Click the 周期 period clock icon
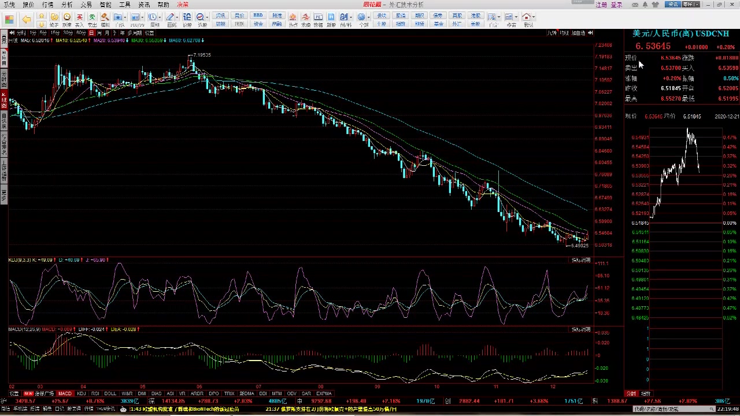 tap(153, 17)
